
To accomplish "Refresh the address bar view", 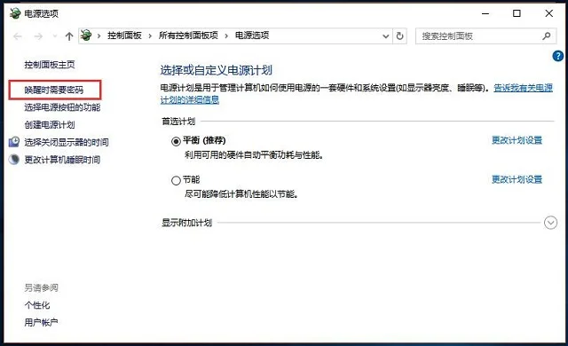I will point(400,35).
